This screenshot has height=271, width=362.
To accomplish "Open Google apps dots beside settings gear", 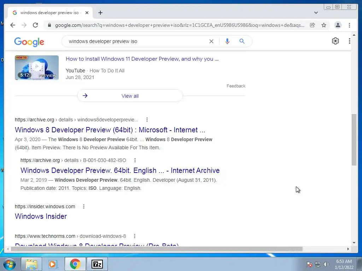I will tap(349, 41).
